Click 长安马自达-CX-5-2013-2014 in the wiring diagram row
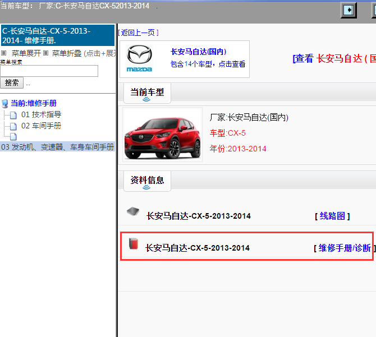 coord(199,216)
